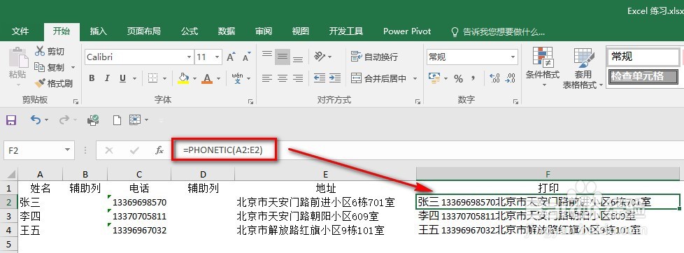Click the Copy (复制) button
This screenshot has width=684, height=253.
tap(49, 67)
